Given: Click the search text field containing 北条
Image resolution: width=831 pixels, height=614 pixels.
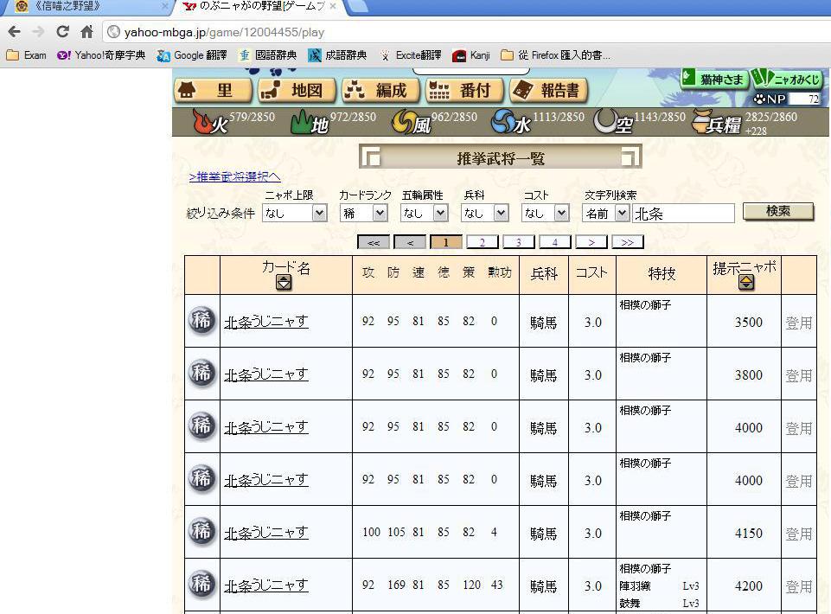Looking at the screenshot, I should (x=683, y=213).
